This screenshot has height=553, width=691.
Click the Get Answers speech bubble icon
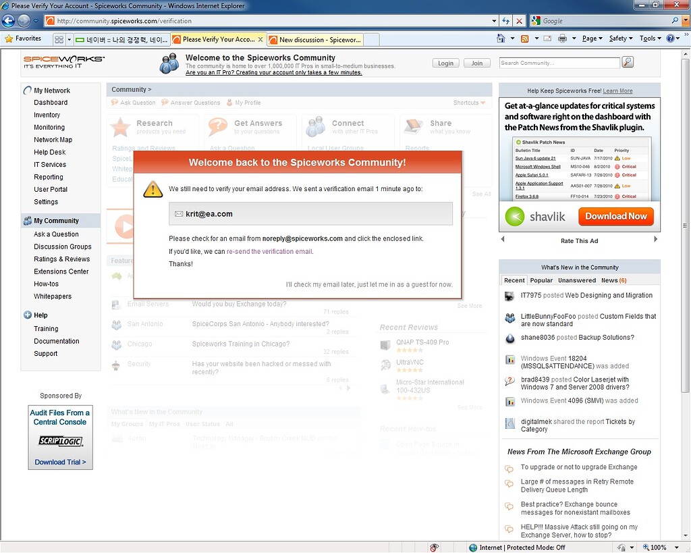coord(217,126)
